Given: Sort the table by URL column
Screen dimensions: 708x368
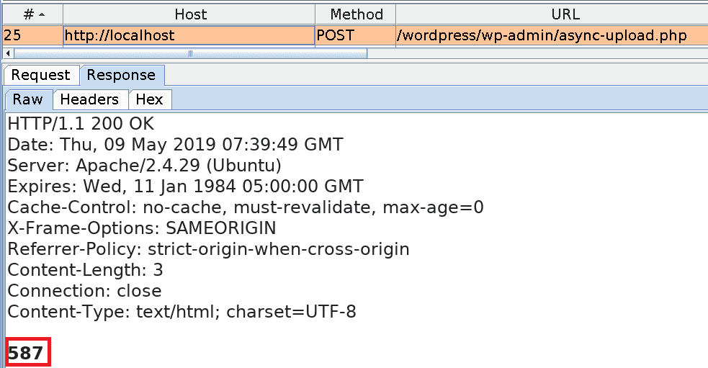Looking at the screenshot, I should click(551, 14).
